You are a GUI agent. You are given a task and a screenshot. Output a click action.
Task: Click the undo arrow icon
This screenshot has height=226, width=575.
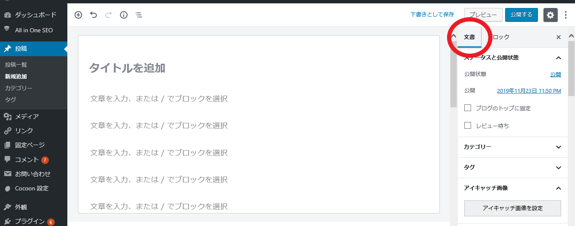coord(93,15)
